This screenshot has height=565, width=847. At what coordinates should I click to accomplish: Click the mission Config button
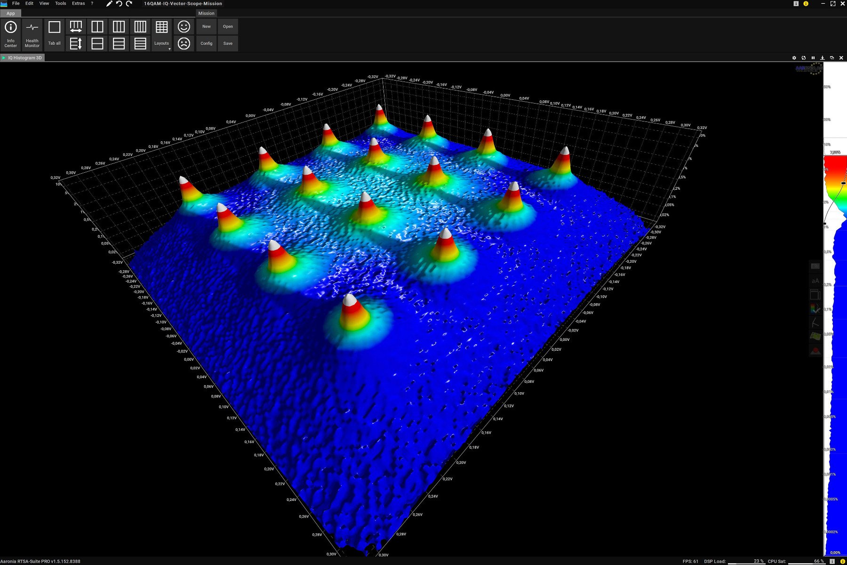(206, 43)
